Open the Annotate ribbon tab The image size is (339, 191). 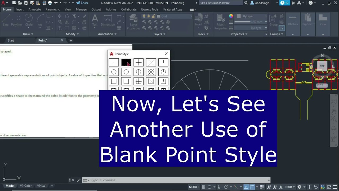35,9
